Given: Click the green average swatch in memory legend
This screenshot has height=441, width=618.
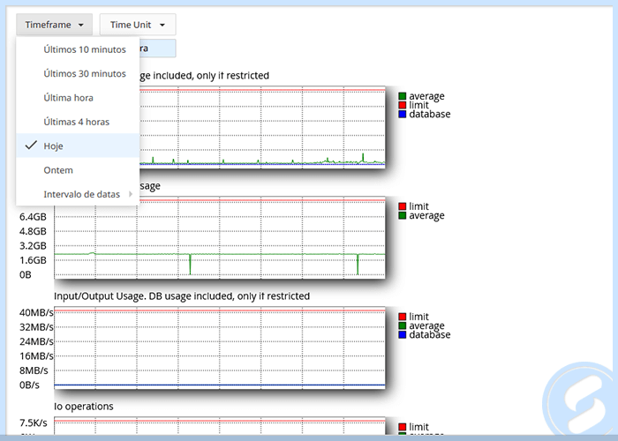Looking at the screenshot, I should pyautogui.click(x=402, y=215).
